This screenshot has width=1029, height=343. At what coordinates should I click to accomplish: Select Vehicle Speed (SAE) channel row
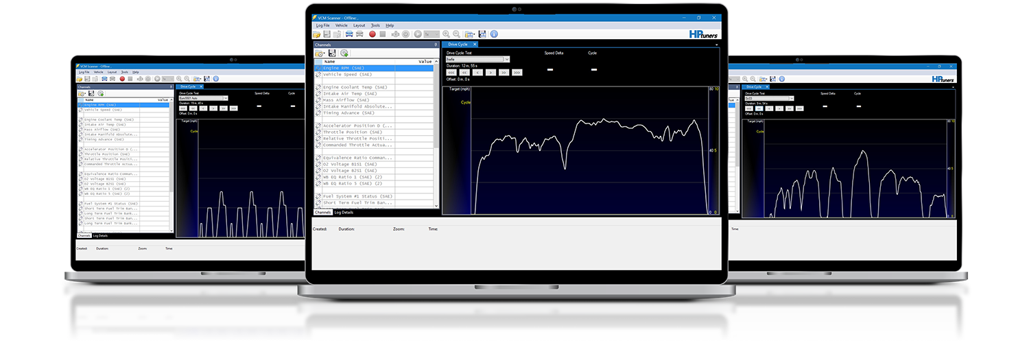[348, 74]
